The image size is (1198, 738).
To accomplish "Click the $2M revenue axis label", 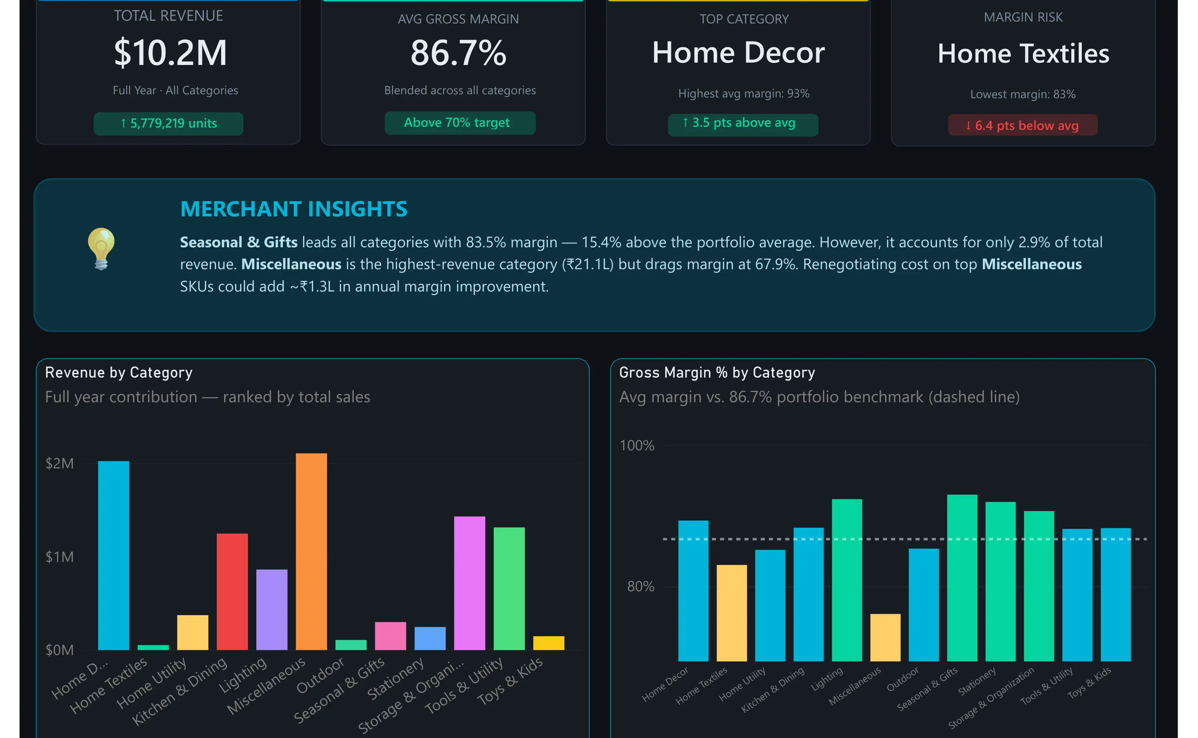I will pos(59,463).
